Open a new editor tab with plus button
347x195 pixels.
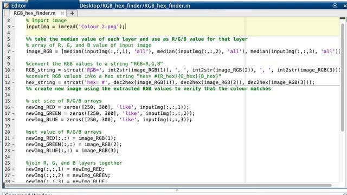click(72, 13)
